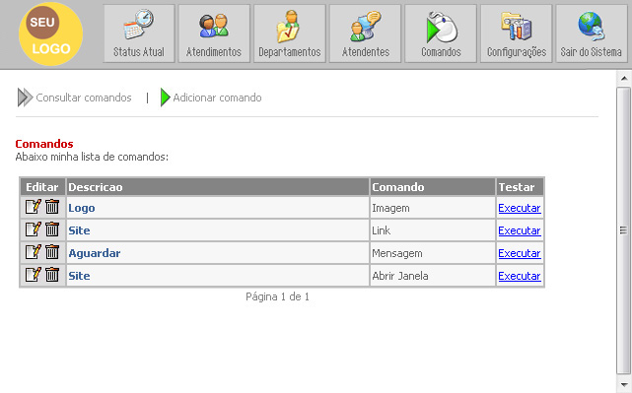Select the Mensagem cell

click(433, 253)
